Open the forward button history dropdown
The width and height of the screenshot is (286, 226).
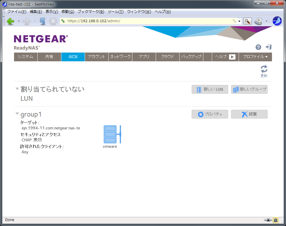pyautogui.click(x=35, y=21)
